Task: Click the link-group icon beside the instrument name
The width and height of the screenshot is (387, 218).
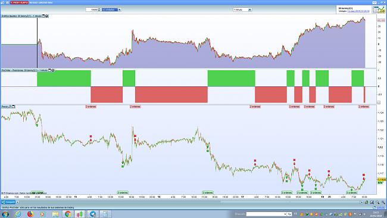Action: [7, 2]
